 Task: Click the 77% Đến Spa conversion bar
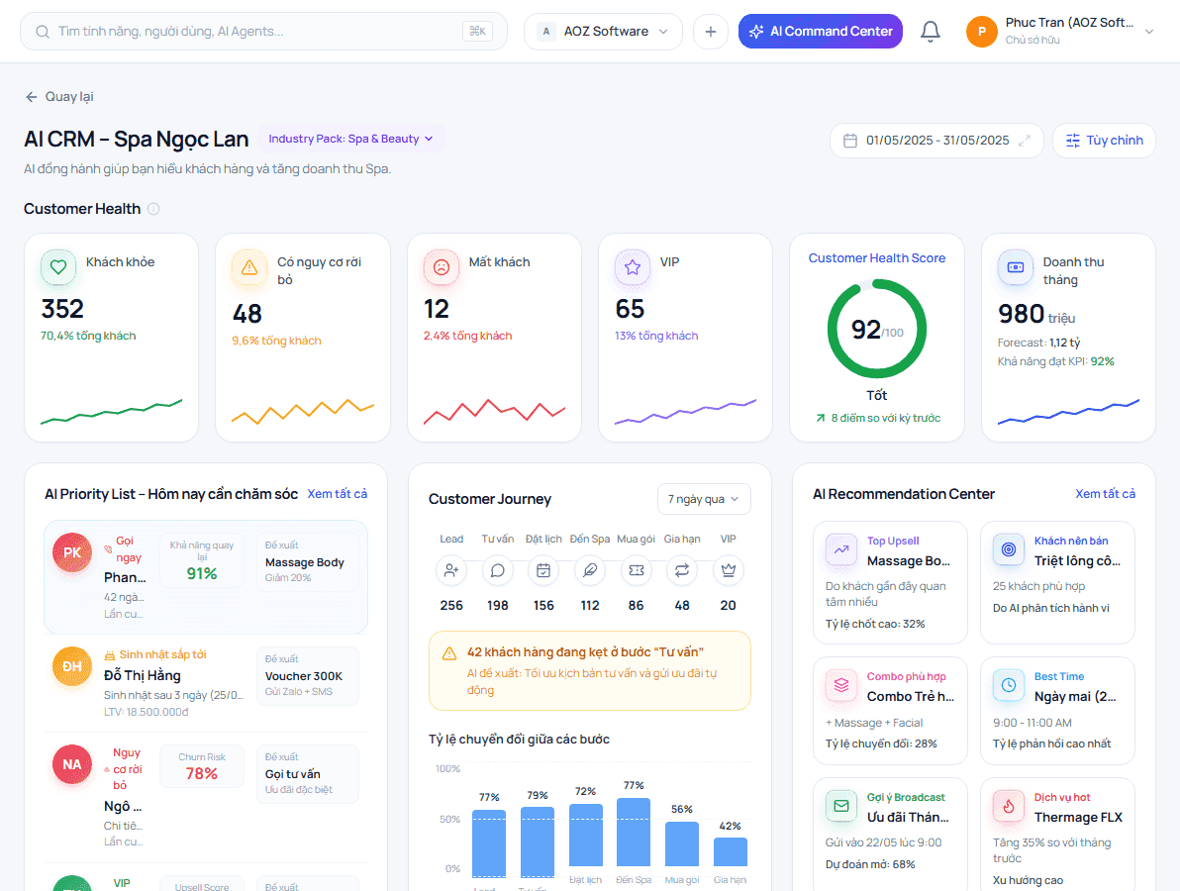coord(634,833)
